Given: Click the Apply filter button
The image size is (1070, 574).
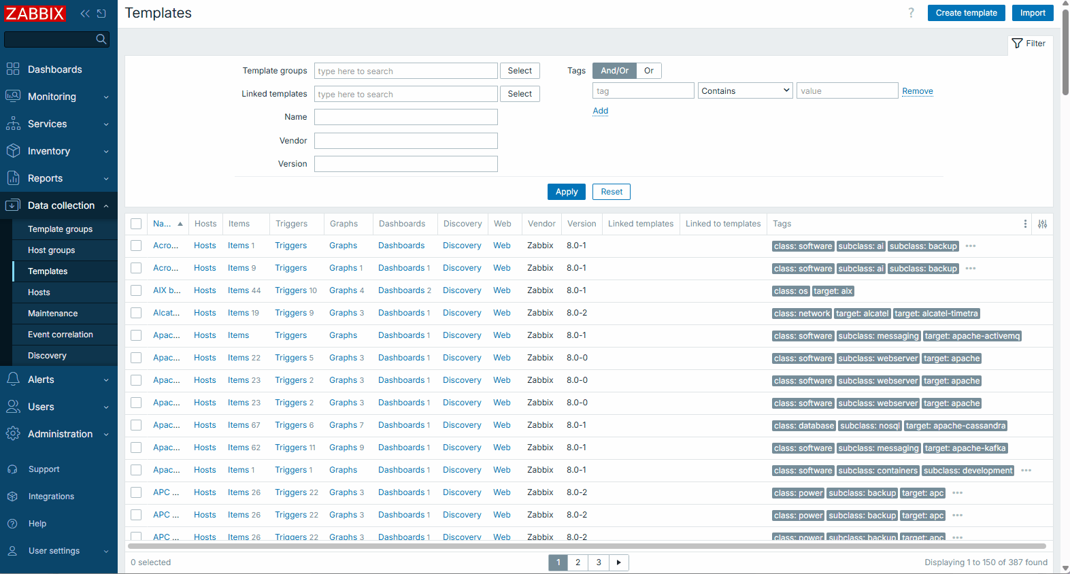Looking at the screenshot, I should pos(566,192).
